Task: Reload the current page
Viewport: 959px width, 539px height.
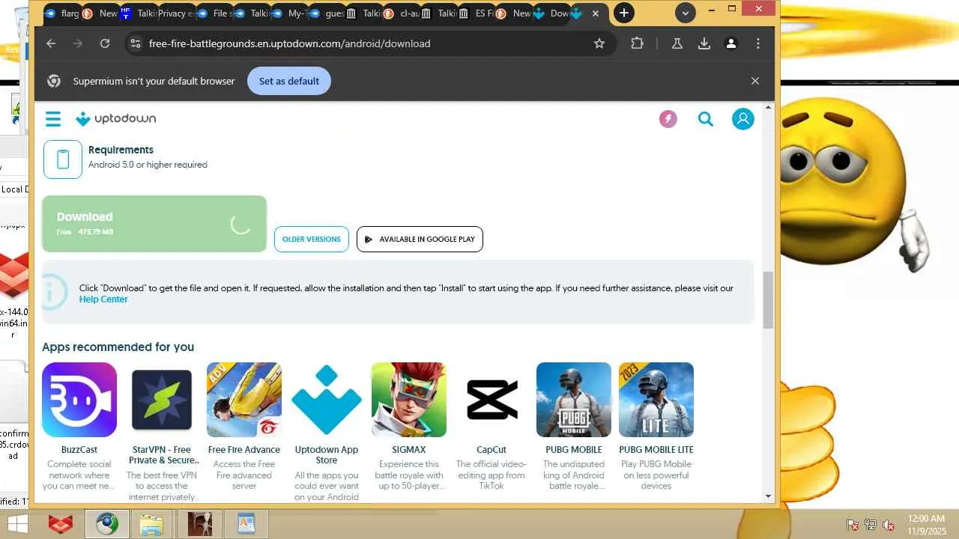Action: coord(105,43)
